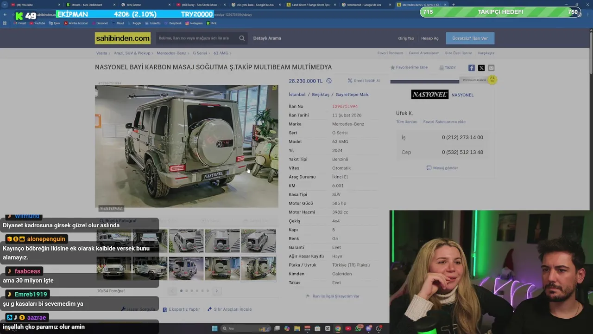The width and height of the screenshot is (593, 334).
Task: Select last thumbnail in second gallery row
Action: [258, 268]
